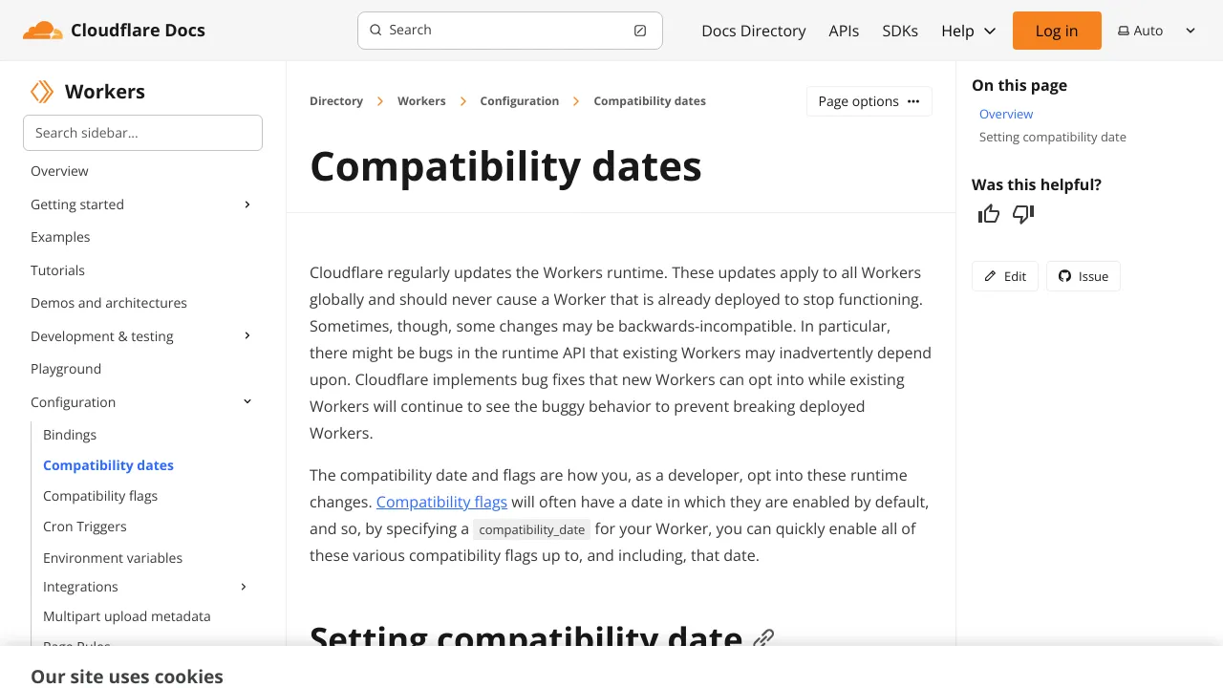Expand Development & testing section
This screenshot has height=688, width=1223.
[247, 336]
